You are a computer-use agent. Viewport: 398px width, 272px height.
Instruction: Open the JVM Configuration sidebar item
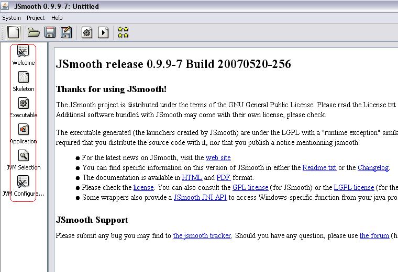point(24,186)
